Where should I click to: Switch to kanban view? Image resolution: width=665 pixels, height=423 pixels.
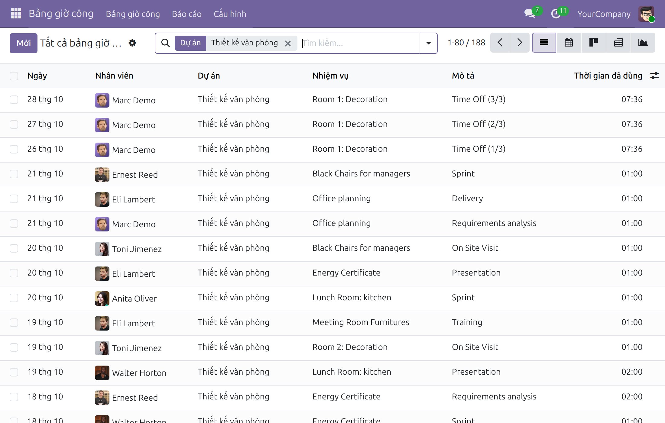[594, 43]
